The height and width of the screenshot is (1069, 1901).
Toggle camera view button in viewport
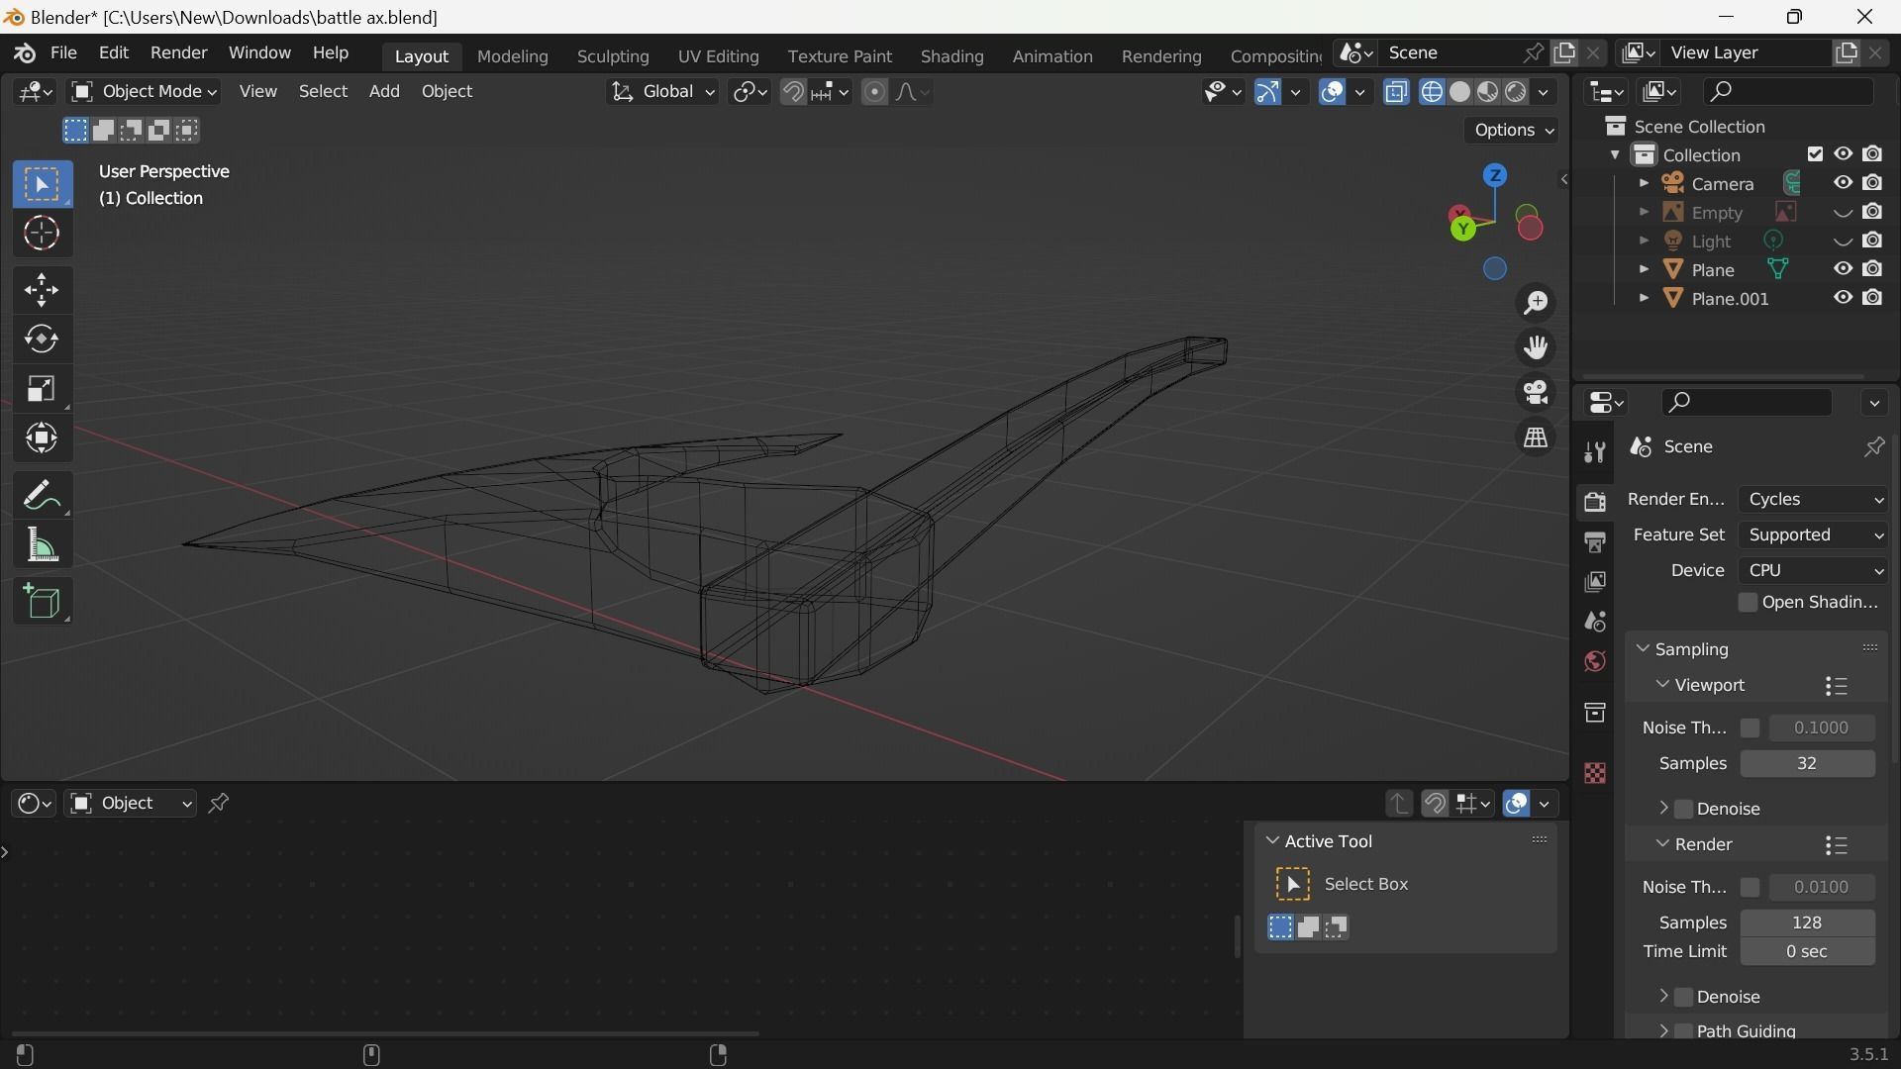pyautogui.click(x=1536, y=393)
